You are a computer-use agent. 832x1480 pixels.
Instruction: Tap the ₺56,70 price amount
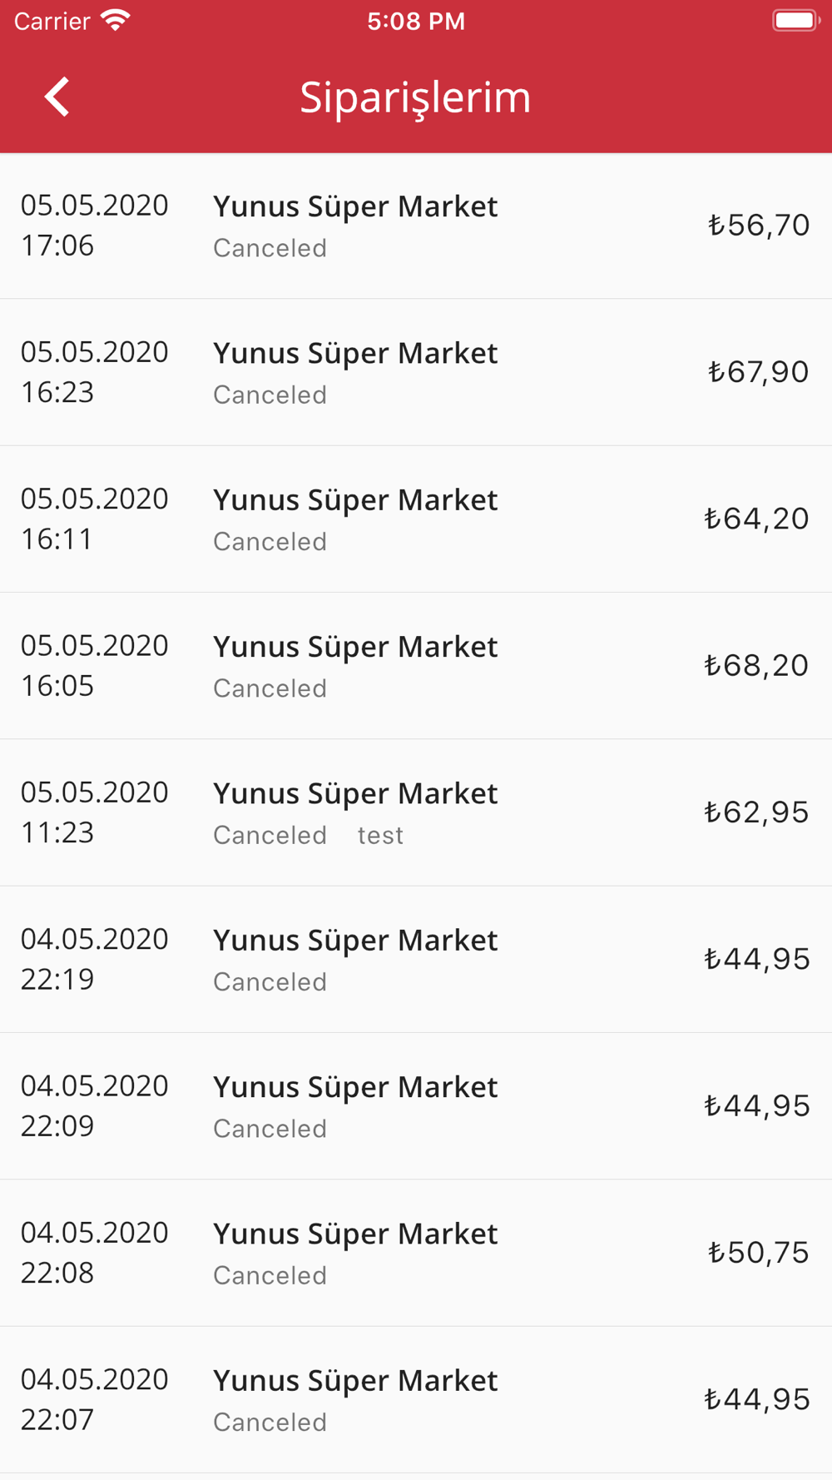click(x=758, y=225)
